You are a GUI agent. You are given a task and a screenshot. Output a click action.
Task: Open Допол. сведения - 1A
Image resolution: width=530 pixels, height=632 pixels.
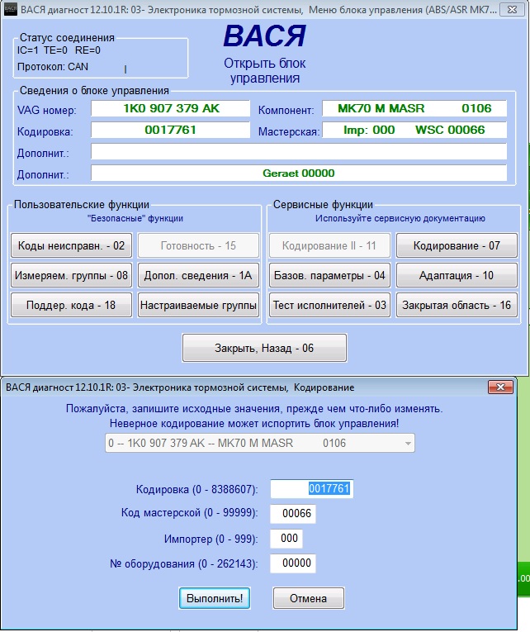198,275
